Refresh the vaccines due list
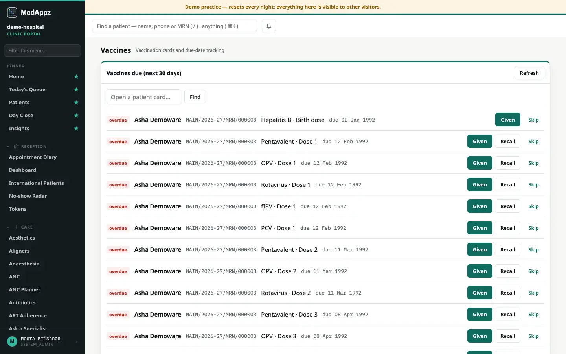Screen dimensions: 566x354 point(529,73)
